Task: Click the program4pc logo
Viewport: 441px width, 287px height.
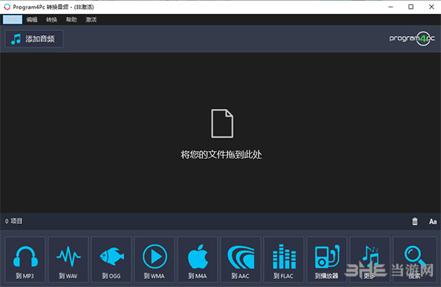Action: (412, 38)
